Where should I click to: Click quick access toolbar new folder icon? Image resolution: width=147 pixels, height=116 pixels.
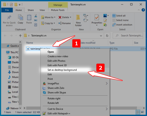[x=16, y=4]
